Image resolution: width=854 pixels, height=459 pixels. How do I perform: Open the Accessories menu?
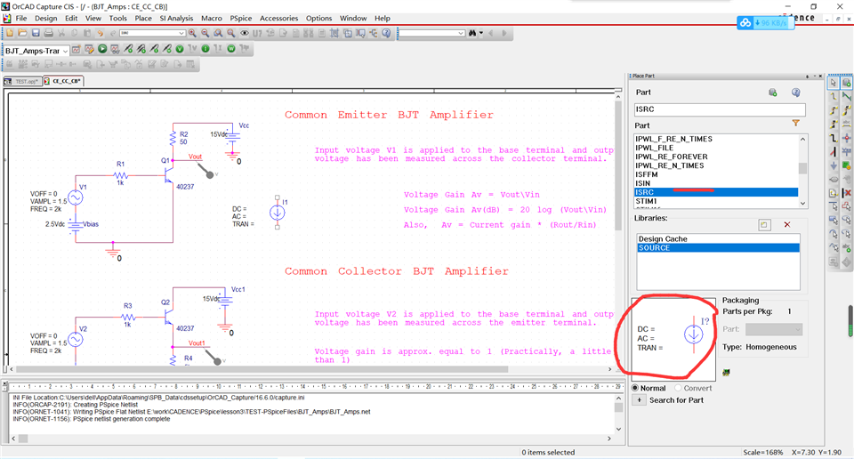[x=278, y=18]
